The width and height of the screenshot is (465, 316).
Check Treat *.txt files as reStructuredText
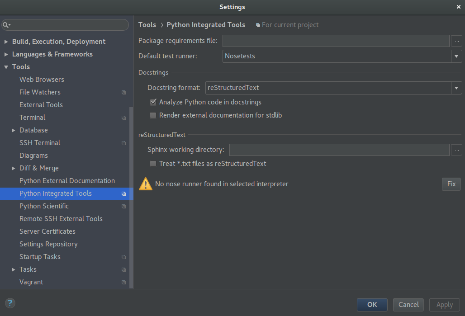click(x=153, y=164)
